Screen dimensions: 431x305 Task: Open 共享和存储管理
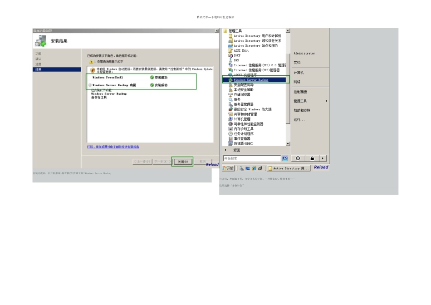tap(242, 114)
